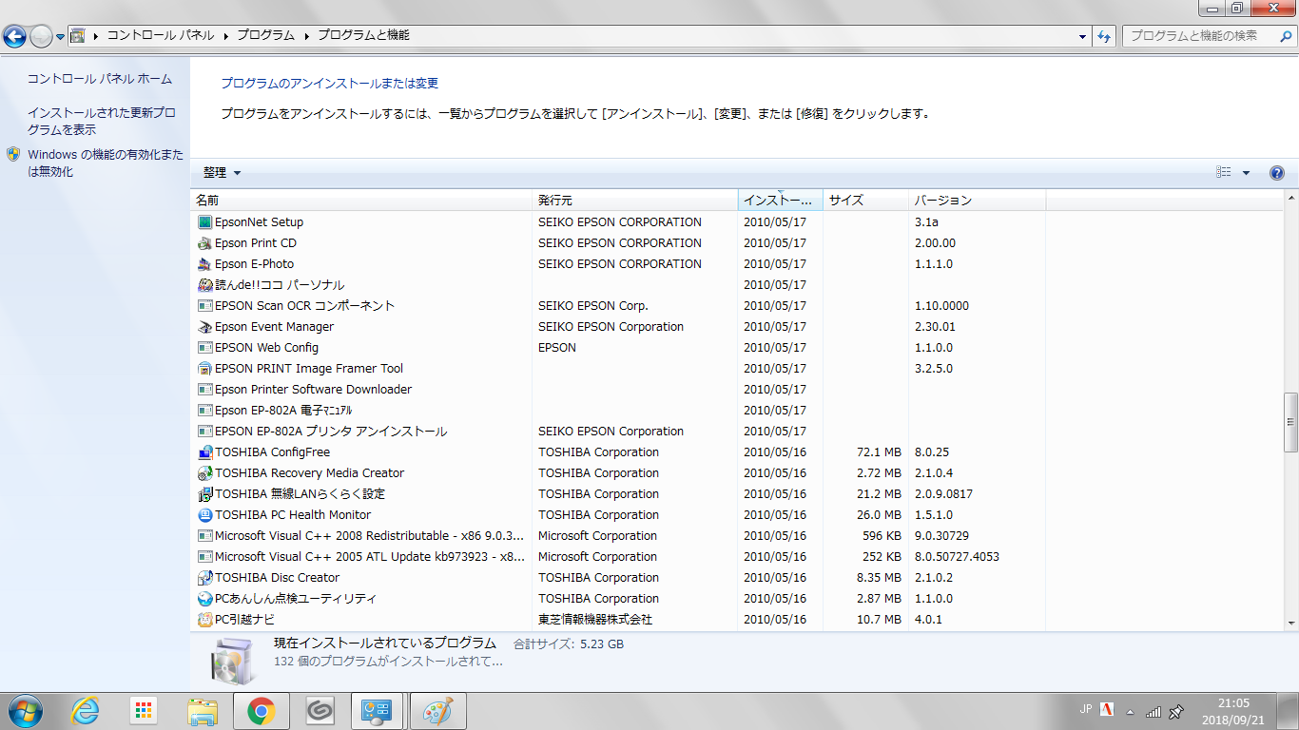Open インストールされた更新プログラムを表示 link
The width and height of the screenshot is (1299, 730).
(102, 121)
